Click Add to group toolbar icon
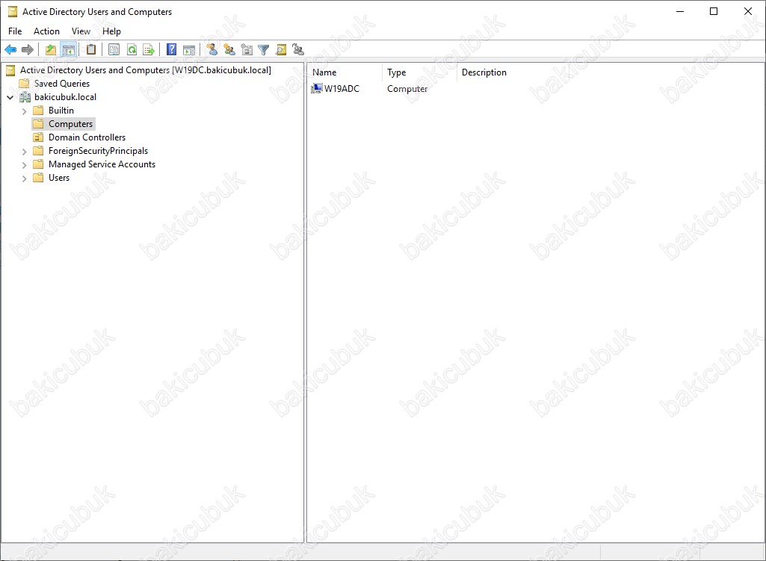 (x=298, y=49)
